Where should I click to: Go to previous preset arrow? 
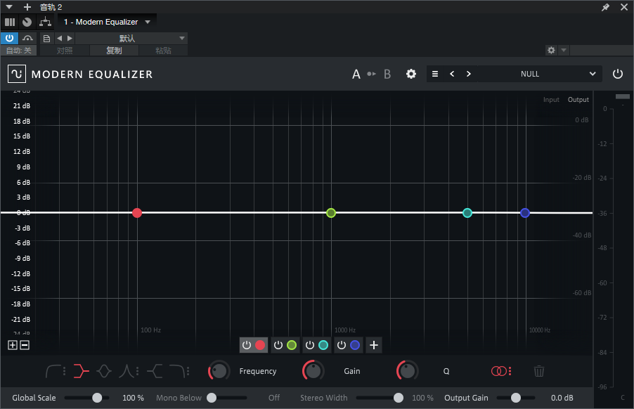point(452,74)
